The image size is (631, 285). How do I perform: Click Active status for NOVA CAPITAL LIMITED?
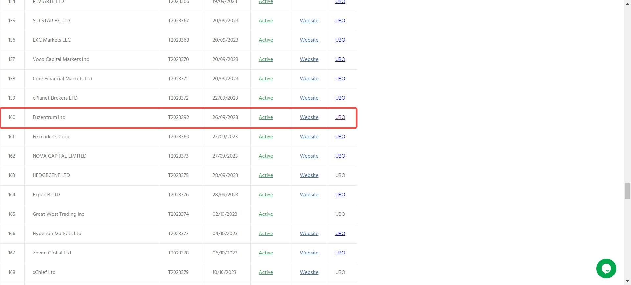266,156
